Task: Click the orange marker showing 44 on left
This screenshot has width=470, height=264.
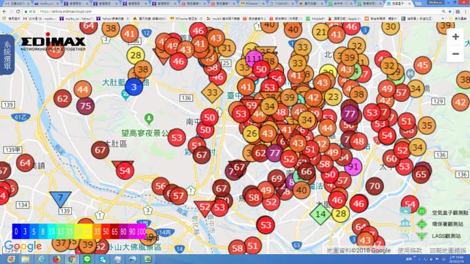Action: pyautogui.click(x=83, y=89)
